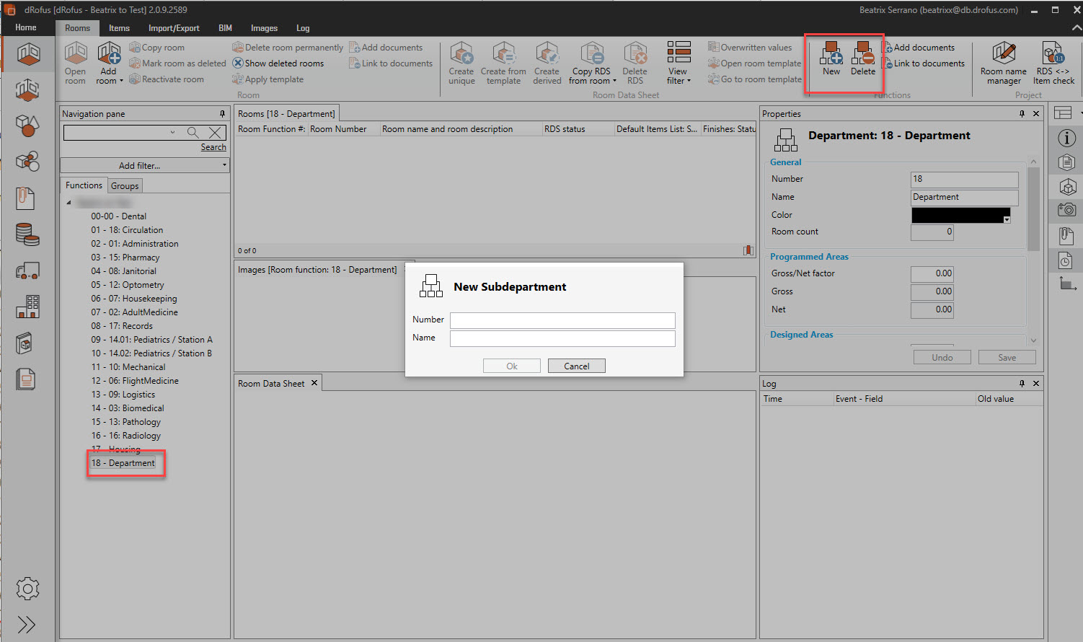Click the Search link
The image size is (1083, 642).
pos(213,147)
